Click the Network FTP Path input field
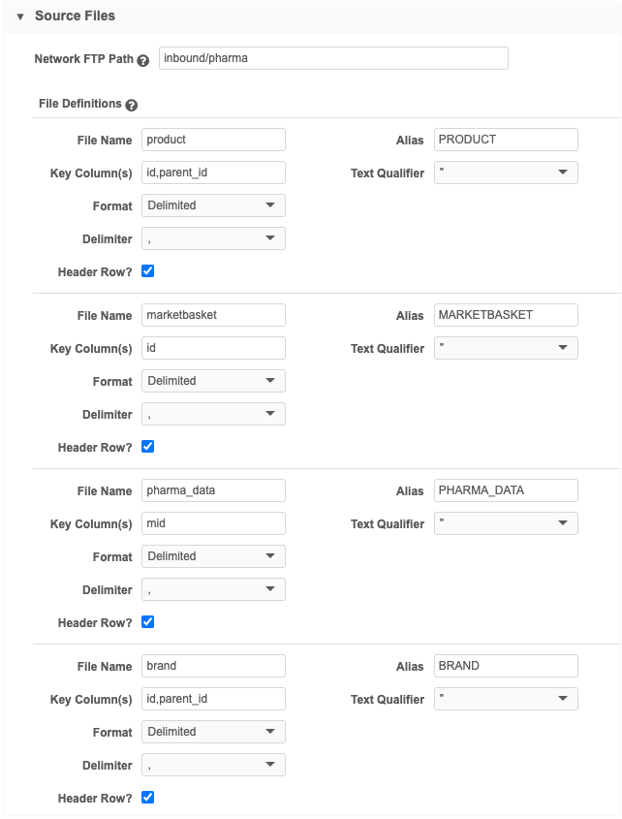622x819 pixels. pos(333,58)
